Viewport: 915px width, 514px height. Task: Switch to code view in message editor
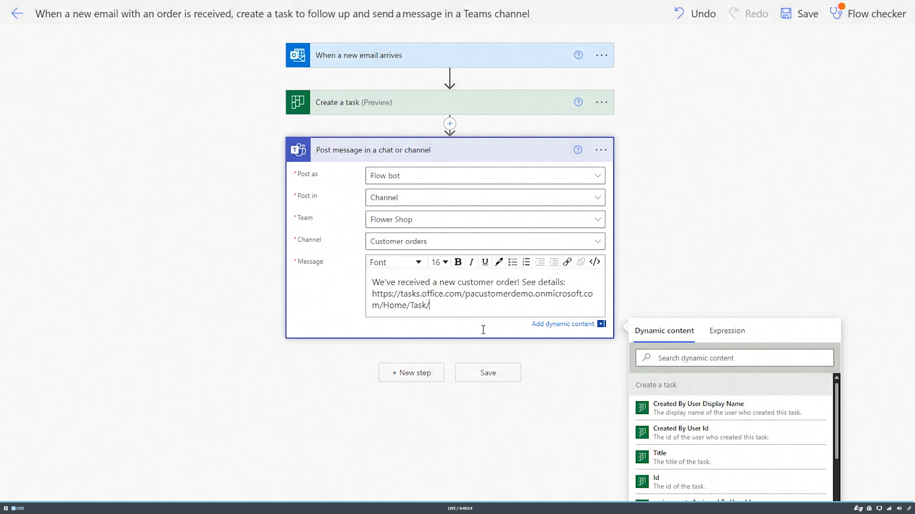point(594,262)
